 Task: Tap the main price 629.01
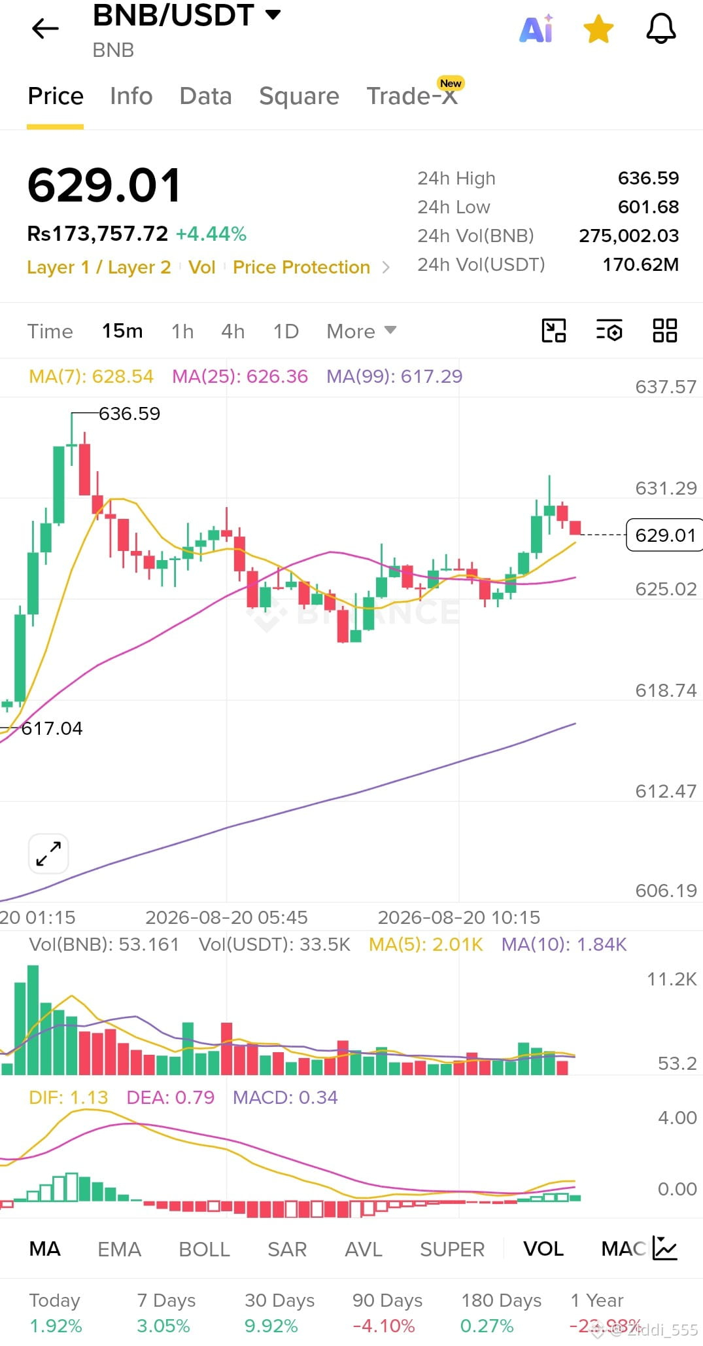point(104,185)
